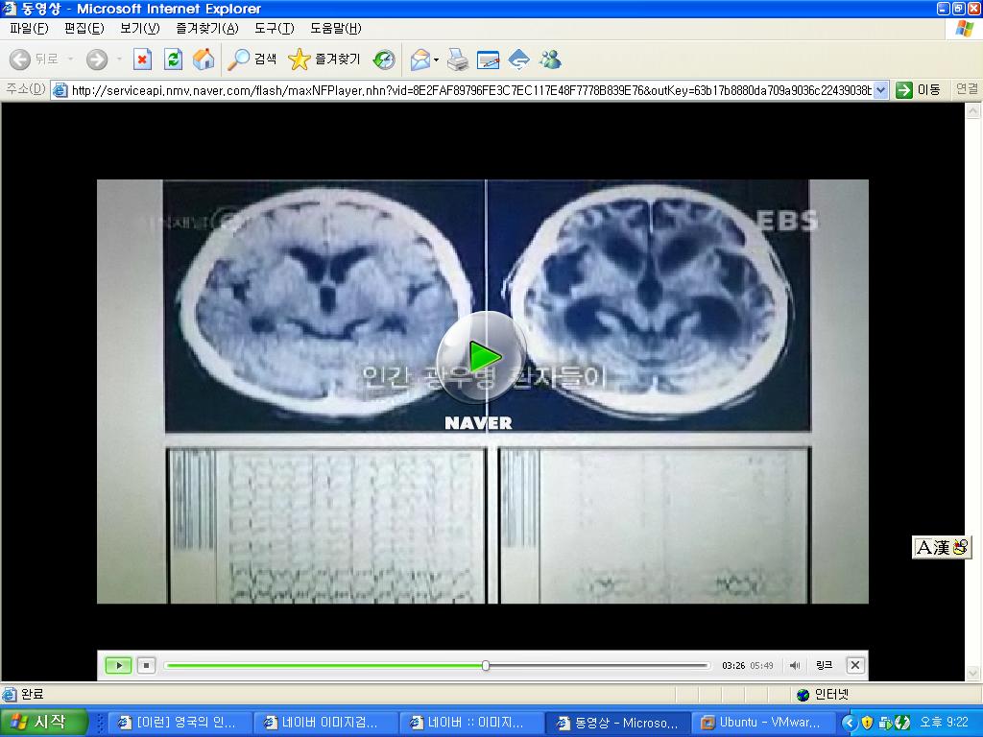
Task: Expand the Mail button dropdown arrow
Action: [x=436, y=59]
